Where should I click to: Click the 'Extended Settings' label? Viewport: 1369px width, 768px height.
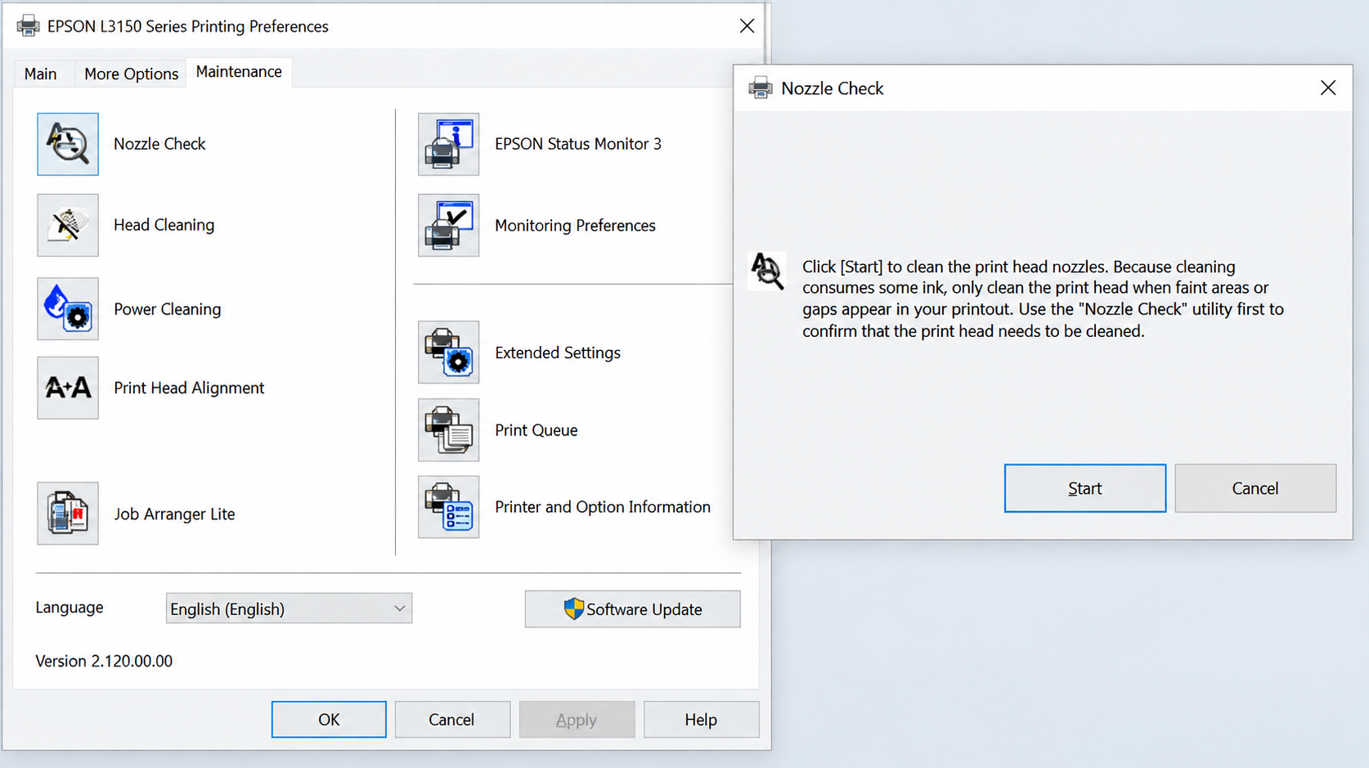tap(558, 353)
